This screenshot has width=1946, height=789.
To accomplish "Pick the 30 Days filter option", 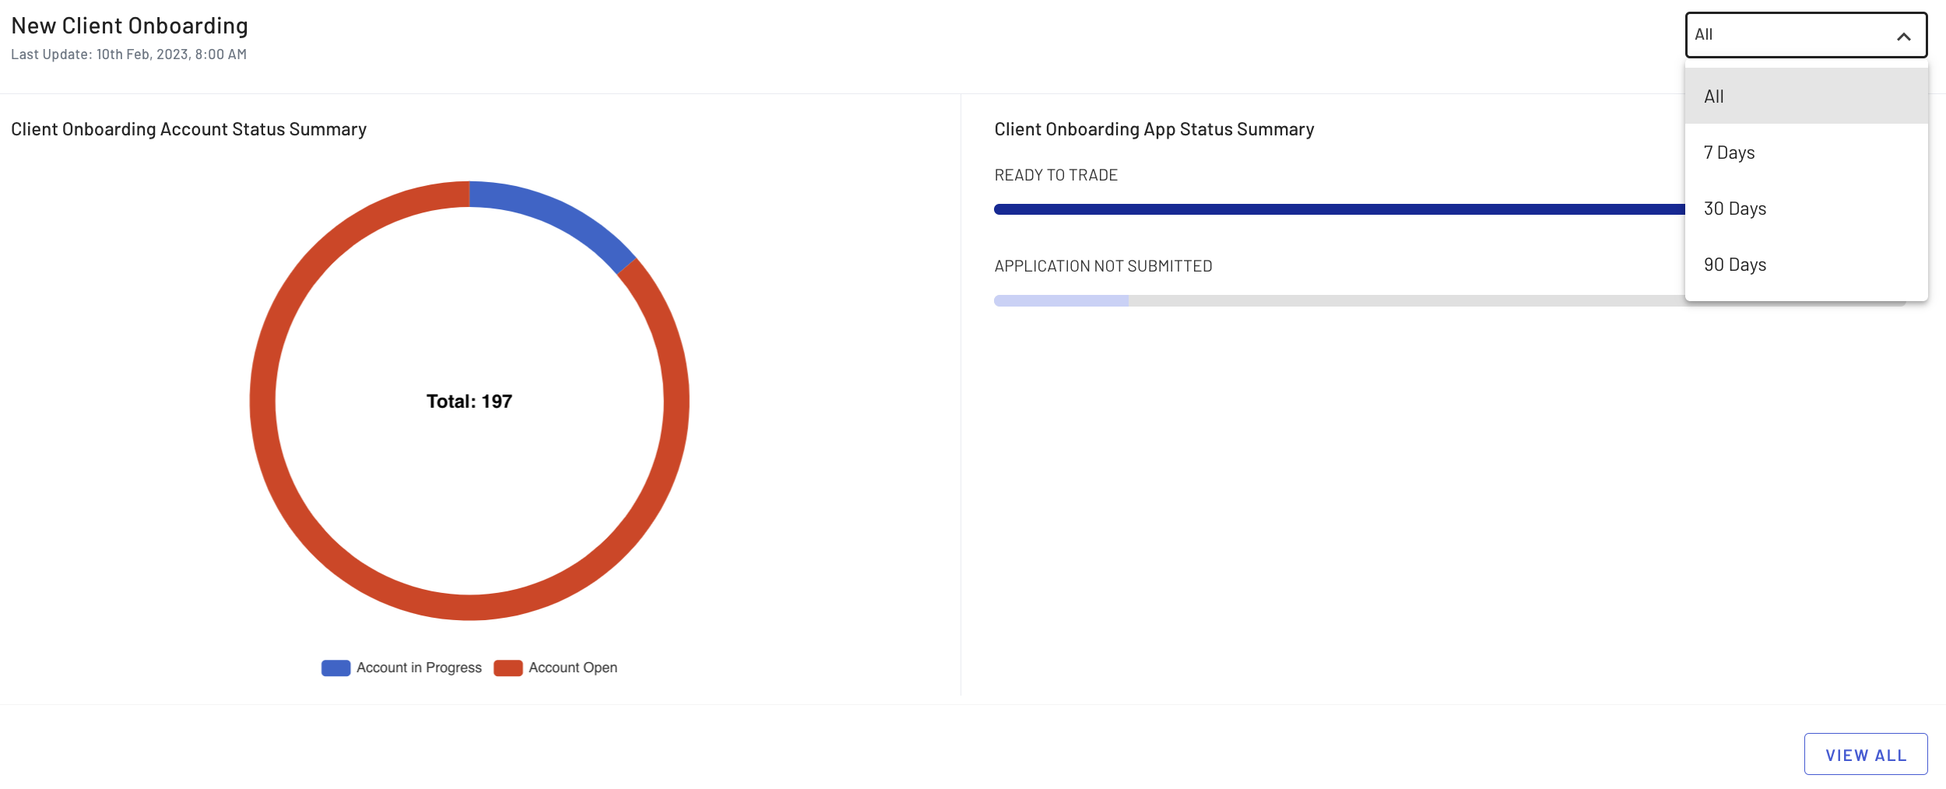I will 1806,209.
